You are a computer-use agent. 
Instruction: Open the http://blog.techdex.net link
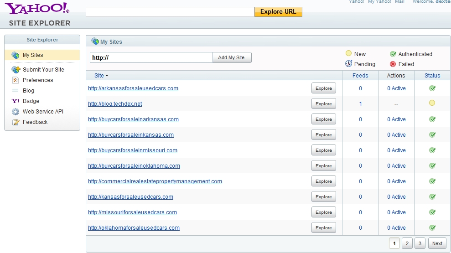[115, 104]
